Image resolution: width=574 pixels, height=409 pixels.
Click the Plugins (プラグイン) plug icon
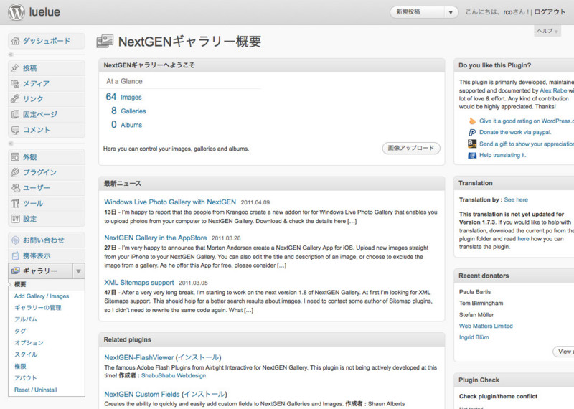point(15,172)
